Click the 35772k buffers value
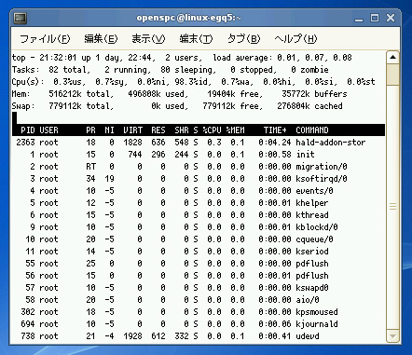 tap(295, 94)
